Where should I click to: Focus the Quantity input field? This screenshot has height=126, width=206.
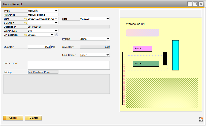[x=39, y=47]
